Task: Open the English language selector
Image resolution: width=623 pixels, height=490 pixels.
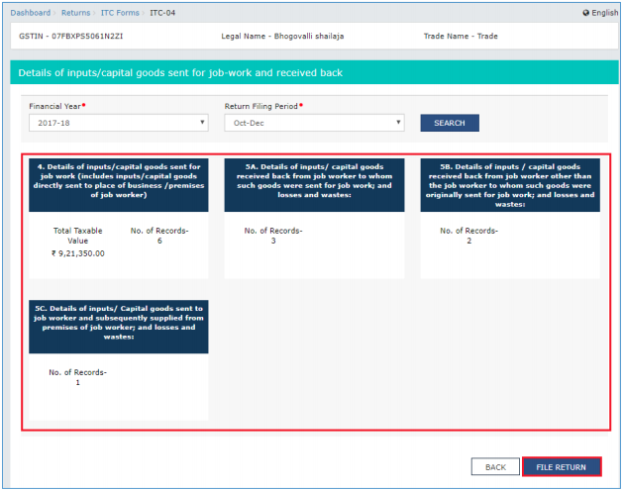Action: coord(600,13)
